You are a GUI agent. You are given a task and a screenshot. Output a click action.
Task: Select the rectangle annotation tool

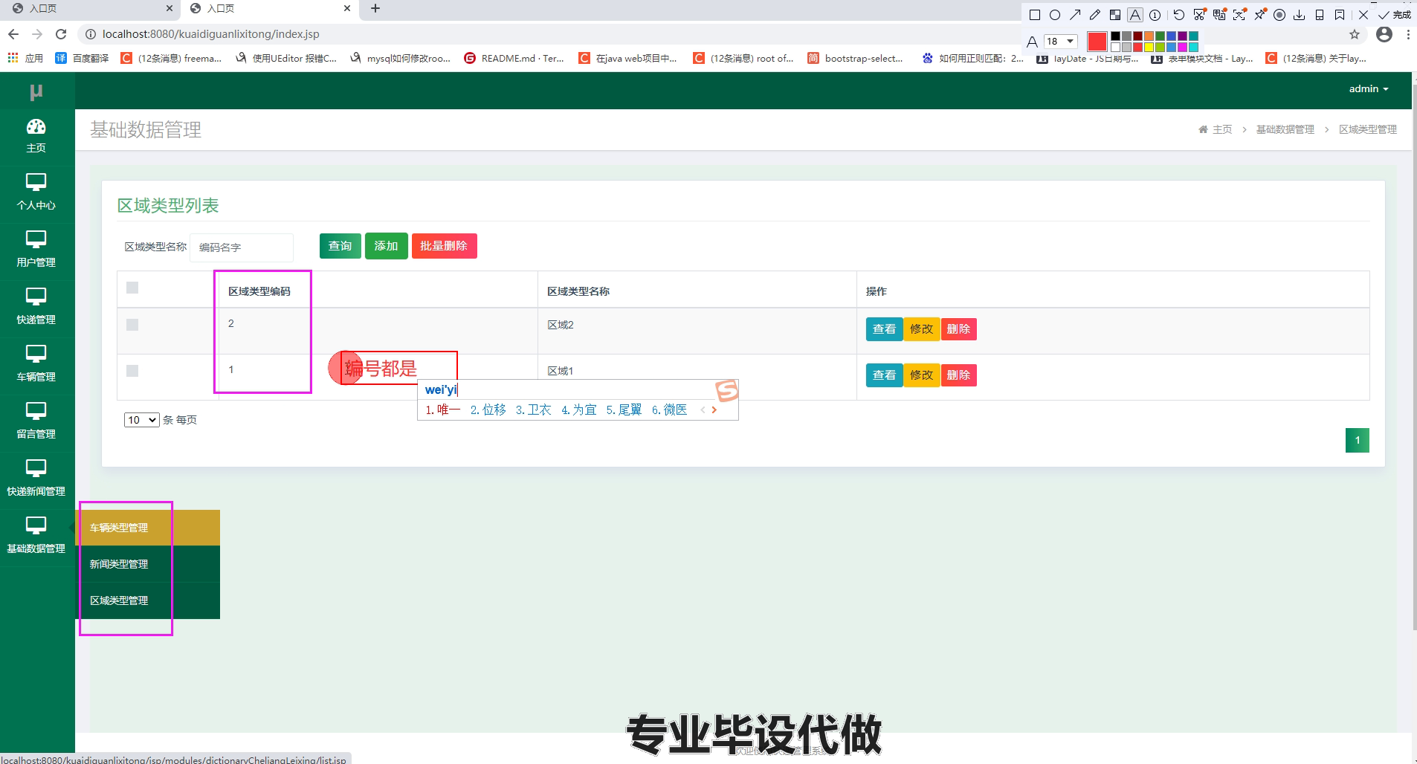point(1035,15)
